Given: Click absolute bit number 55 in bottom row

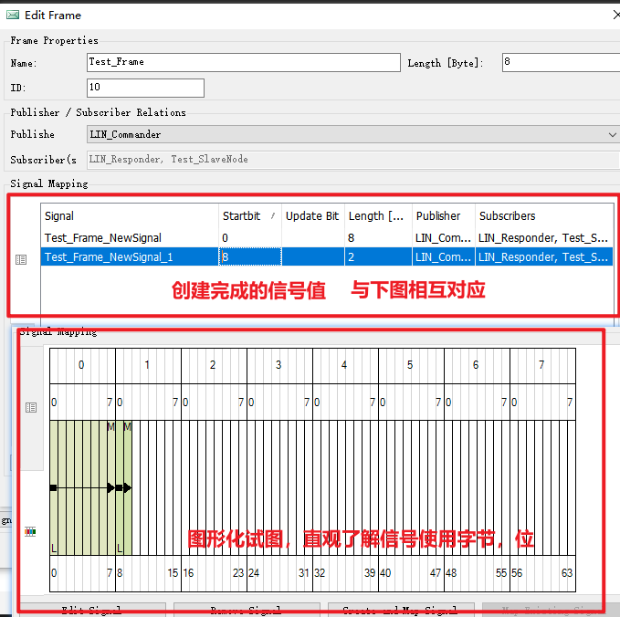Looking at the screenshot, I should [501, 573].
